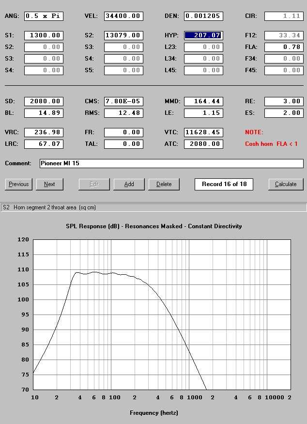Select the highlighted HYP field 207.07
This screenshot has width=307, height=424.
pos(203,35)
